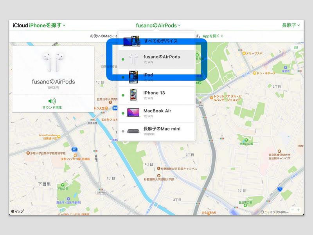The height and width of the screenshot is (235, 313).
Task: Select iPhone 13 in device list
Action: (x=157, y=95)
